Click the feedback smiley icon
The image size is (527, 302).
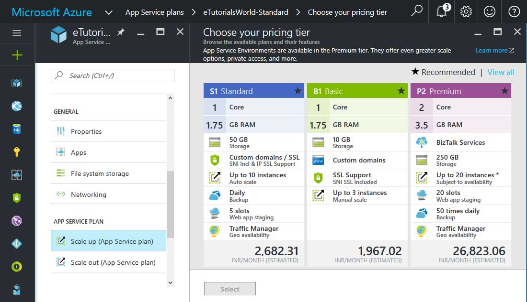point(489,11)
